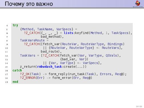Screen dimensions: 144x108
Task: Click line number 17 in the gutter
Action: click(6, 74)
